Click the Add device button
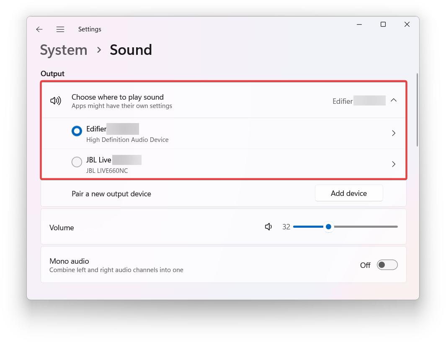The width and height of the screenshot is (446, 342). [x=349, y=193]
